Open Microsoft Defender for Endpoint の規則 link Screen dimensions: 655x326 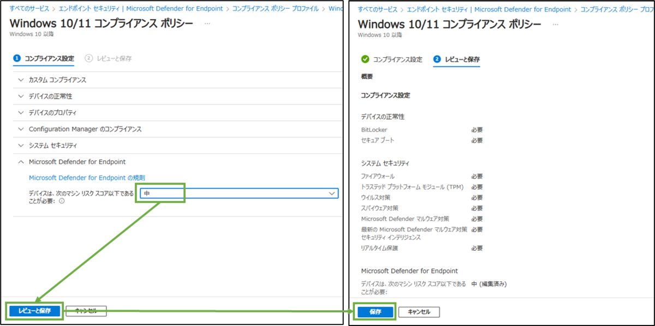(87, 177)
